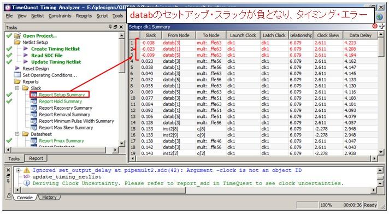Click Report Fmax Summary report icon
The image size is (389, 214).
34,141
